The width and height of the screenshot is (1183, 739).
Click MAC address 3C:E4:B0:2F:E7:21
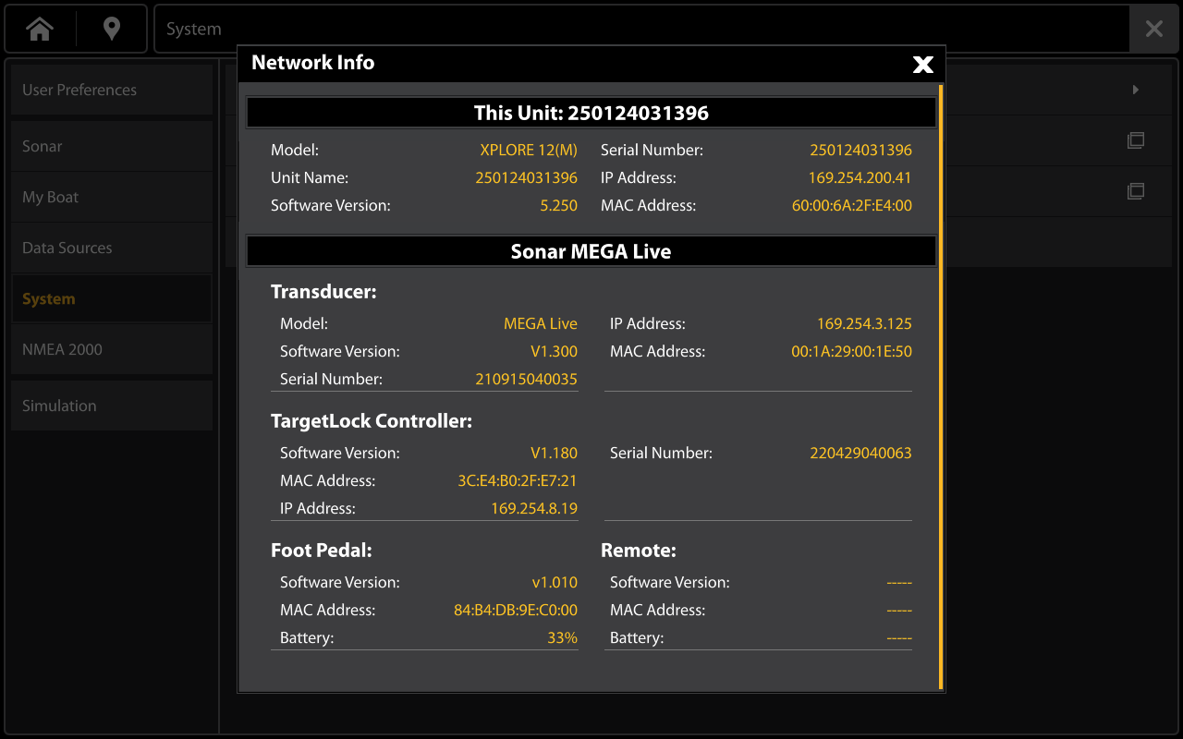518,480
